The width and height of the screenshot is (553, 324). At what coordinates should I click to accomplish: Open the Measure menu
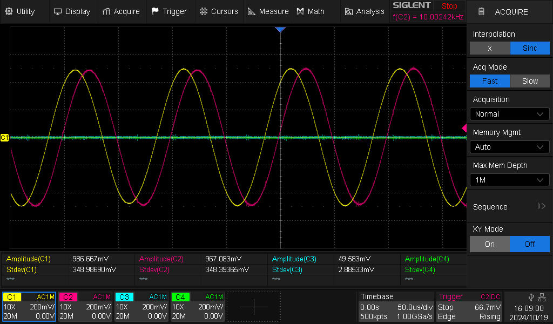[268, 11]
